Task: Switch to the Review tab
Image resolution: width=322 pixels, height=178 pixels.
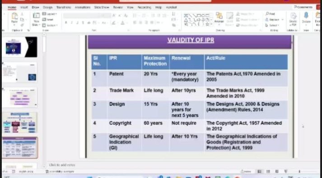Action: (118, 7)
